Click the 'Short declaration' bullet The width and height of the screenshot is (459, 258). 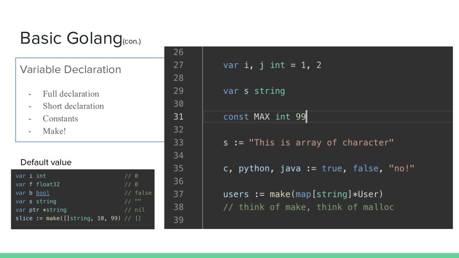click(x=73, y=106)
